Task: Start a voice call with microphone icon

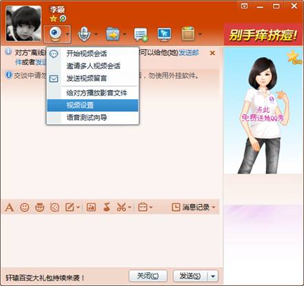Action: coord(84,34)
